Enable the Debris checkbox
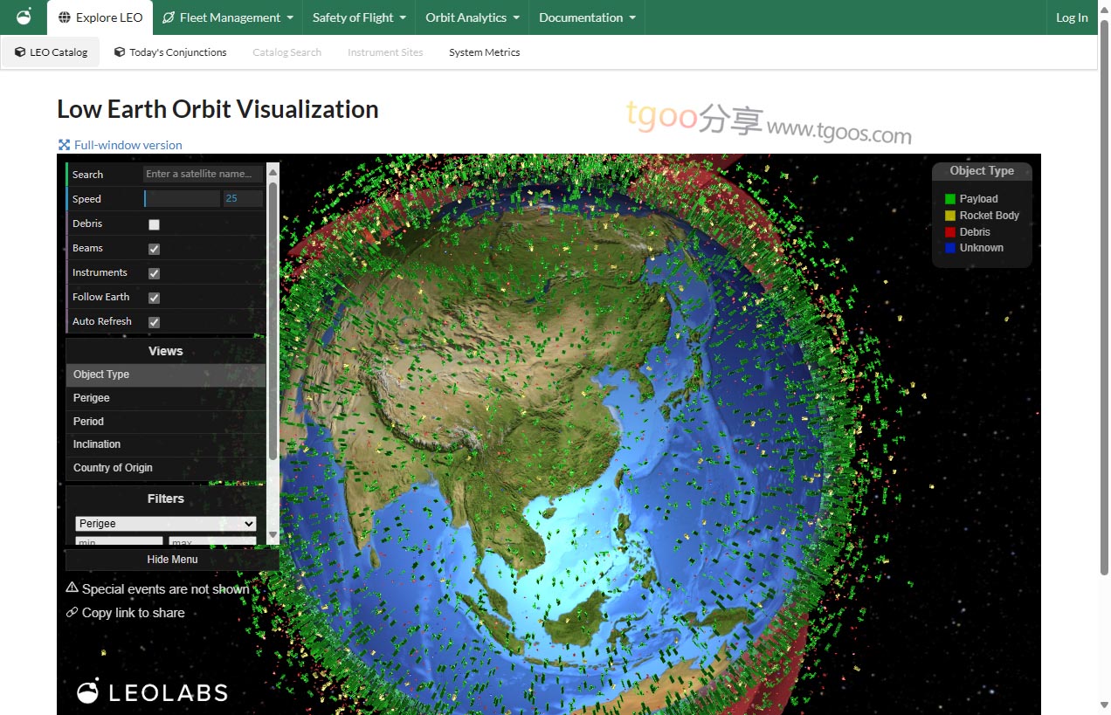Screen dimensions: 1111x715 click(x=155, y=224)
